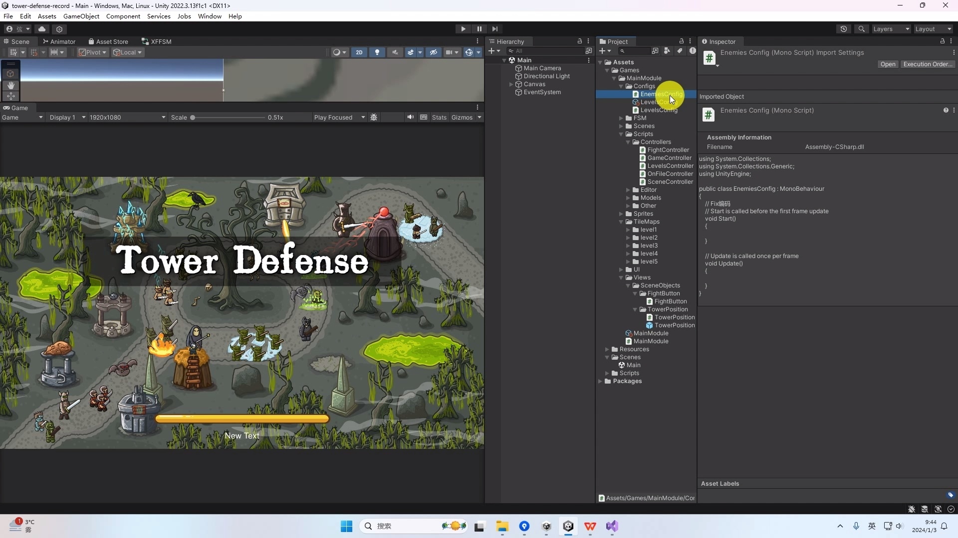Switch Pivot handle position mode

point(92,52)
